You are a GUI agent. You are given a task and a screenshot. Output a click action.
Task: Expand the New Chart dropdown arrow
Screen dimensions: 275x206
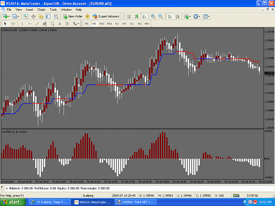9,17
